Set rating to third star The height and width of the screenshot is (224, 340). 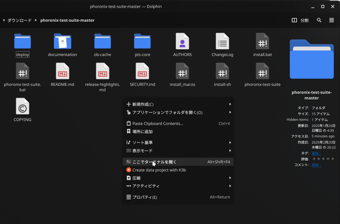click(323, 159)
